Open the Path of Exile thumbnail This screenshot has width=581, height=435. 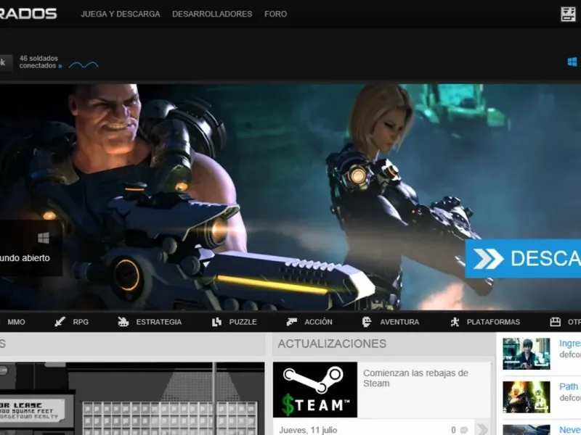526,397
